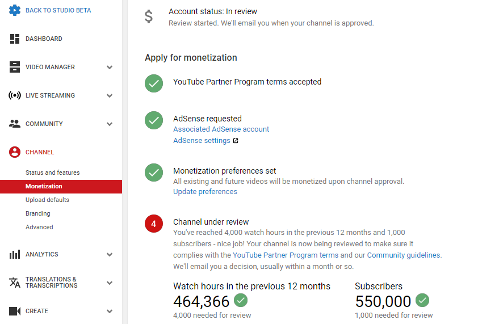Screen dimensions: 478x324
Task: Click 'YouTube Partner Program terms accepted' text
Action: click(247, 82)
